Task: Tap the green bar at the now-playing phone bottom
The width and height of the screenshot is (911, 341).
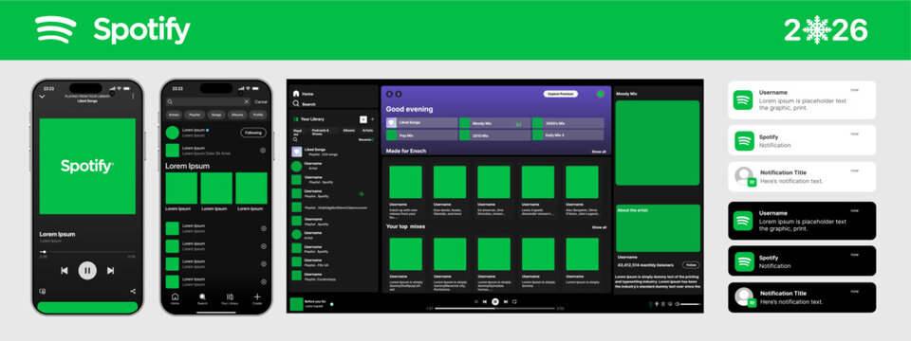Action: (x=87, y=307)
